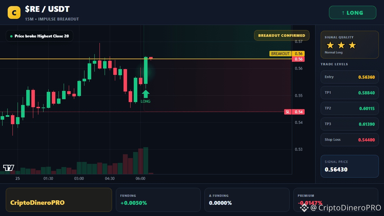Click the 03:00 time axis label
This screenshot has height=216, width=384.
(x=79, y=179)
